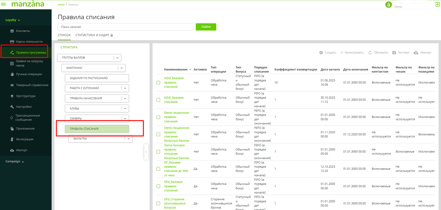Click the Обновить refresh icon
The height and width of the screenshot is (210, 441).
coord(370,53)
